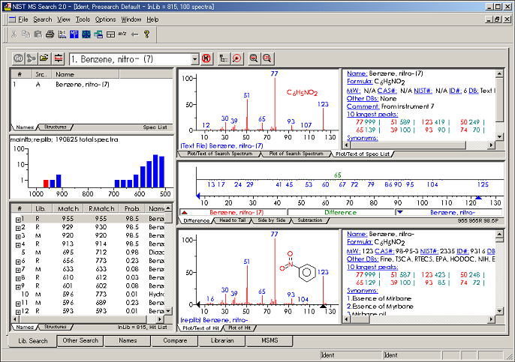Click the round Go search button
Viewport: 515px width, 362px height.
18,58
